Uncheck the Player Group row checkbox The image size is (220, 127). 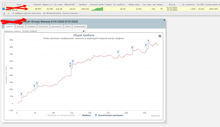pos(4,9)
